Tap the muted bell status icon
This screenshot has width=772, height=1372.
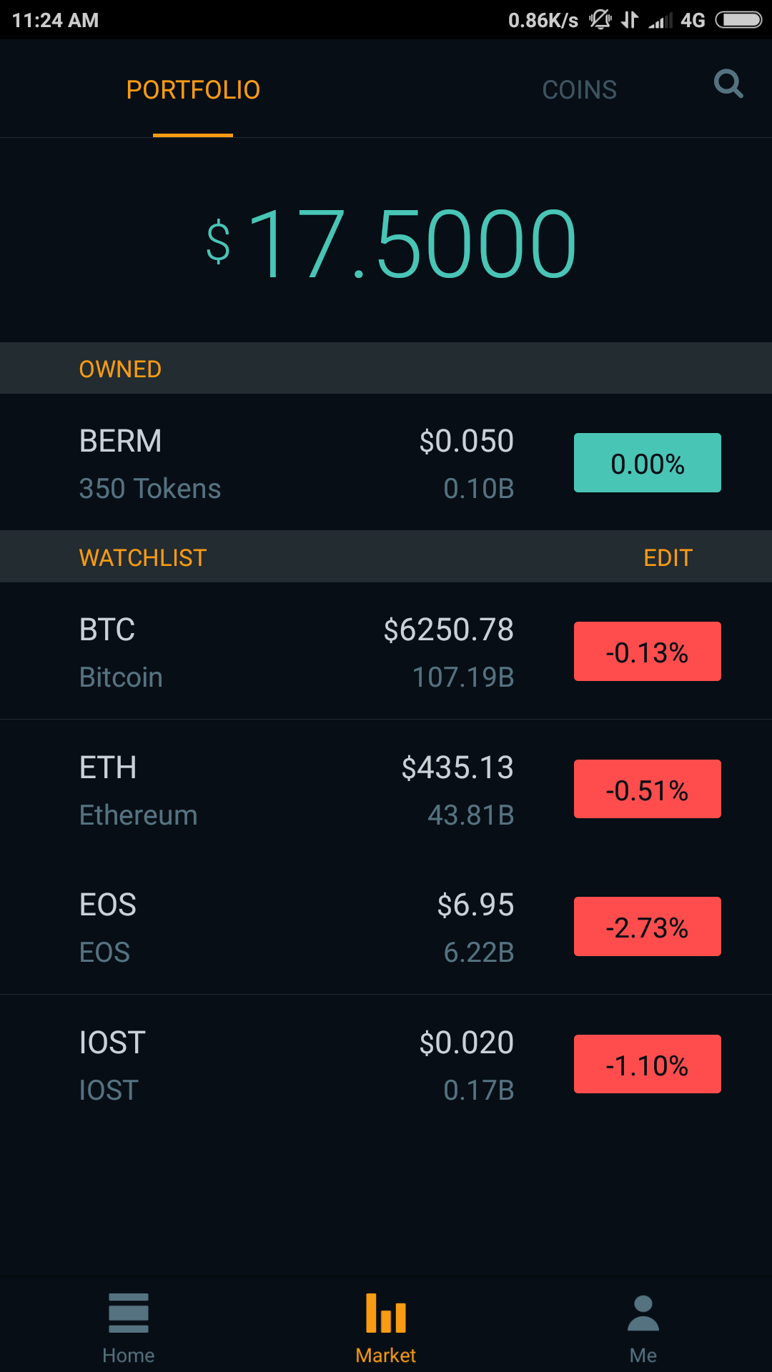coord(600,20)
